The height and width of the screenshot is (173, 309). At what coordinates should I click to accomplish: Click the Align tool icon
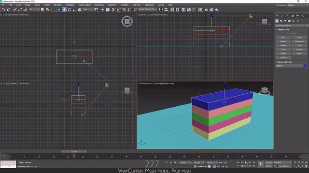166,10
